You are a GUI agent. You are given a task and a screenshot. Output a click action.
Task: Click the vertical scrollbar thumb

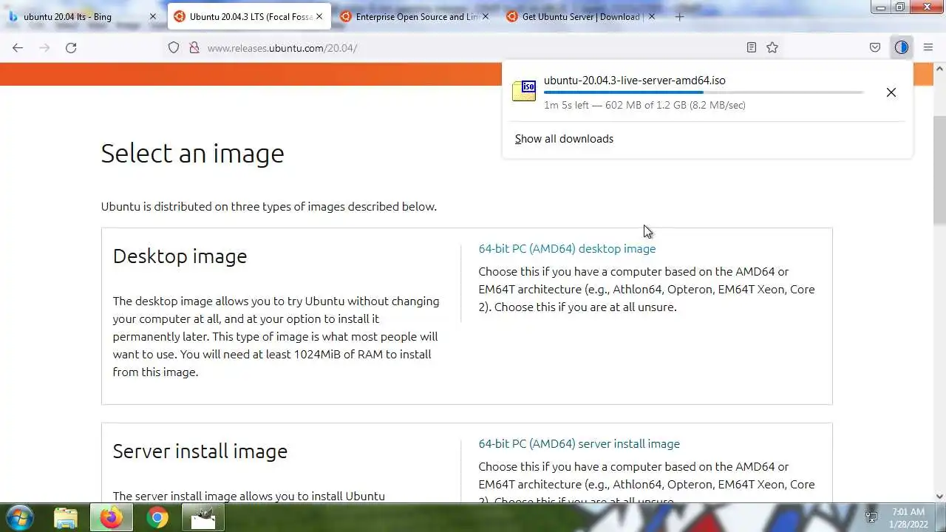pyautogui.click(x=939, y=168)
